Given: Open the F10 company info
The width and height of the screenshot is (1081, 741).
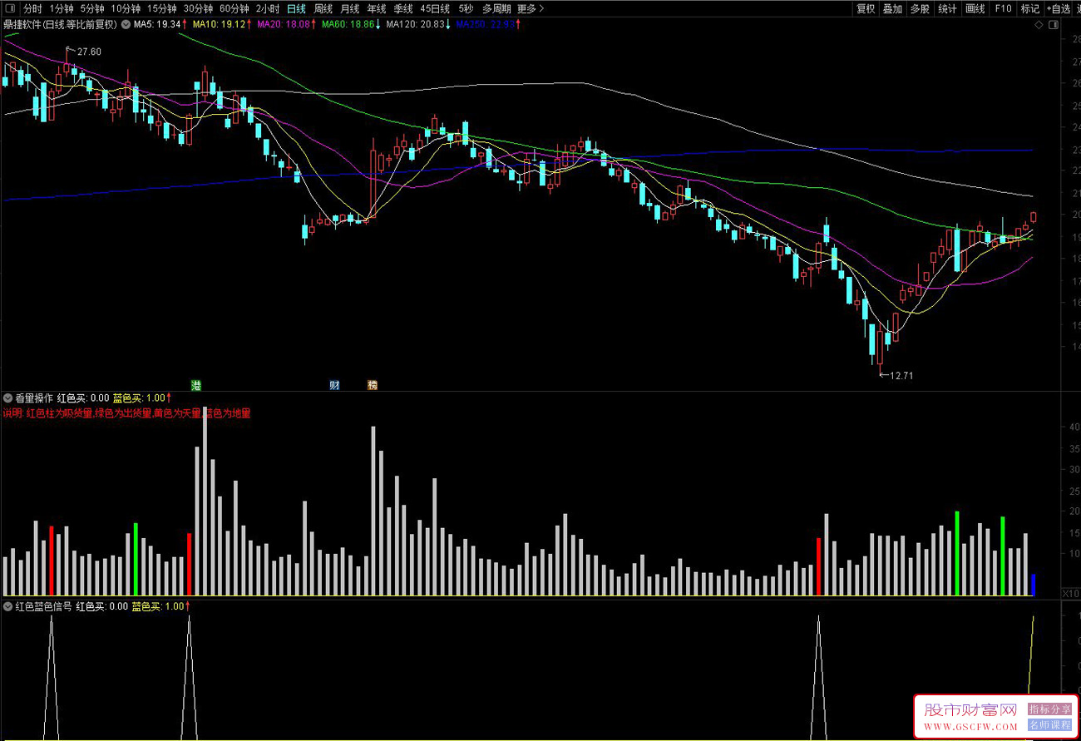Looking at the screenshot, I should point(1003,8).
